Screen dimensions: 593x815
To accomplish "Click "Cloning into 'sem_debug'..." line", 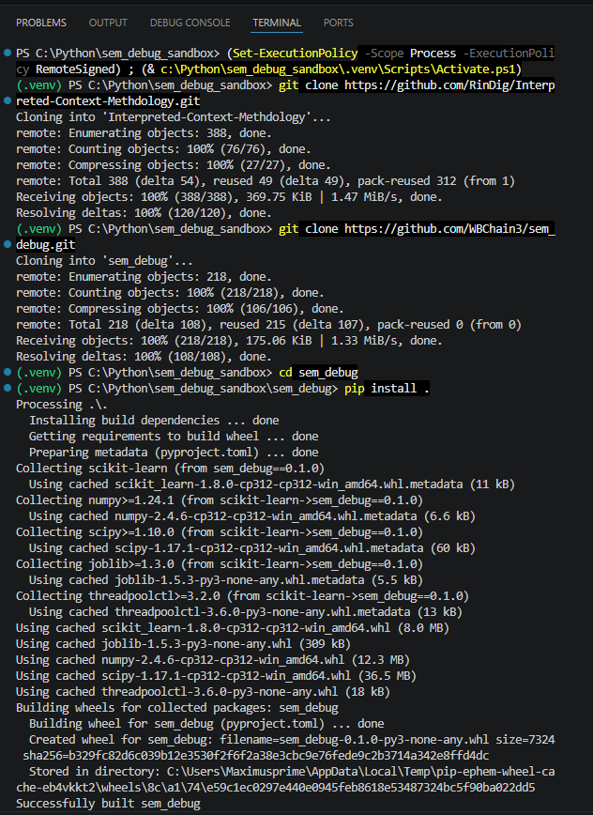I will click(x=104, y=260).
